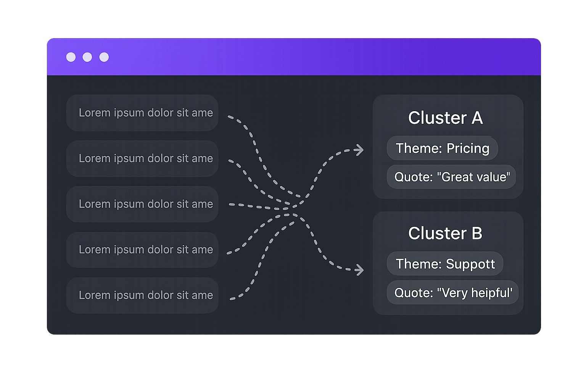
Task: Select the fourth Lorem ipsum row from top
Action: pyautogui.click(x=142, y=250)
